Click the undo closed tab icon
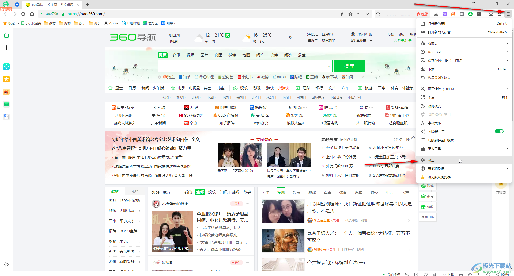This screenshot has height=276, width=514. pyautogui.click(x=500, y=14)
